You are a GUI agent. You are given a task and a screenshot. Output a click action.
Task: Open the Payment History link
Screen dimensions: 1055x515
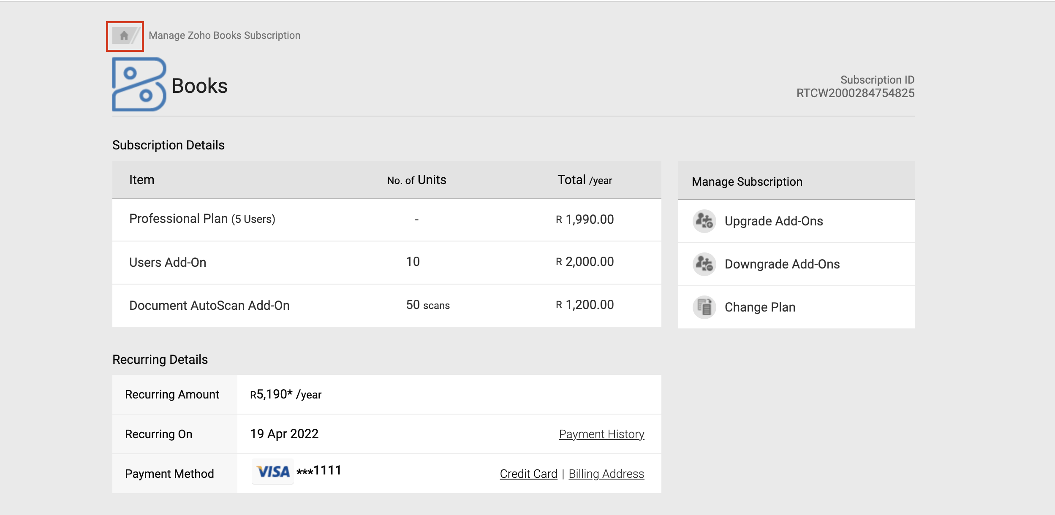coord(601,434)
